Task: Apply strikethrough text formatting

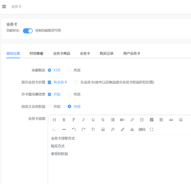Action: click(x=103, y=120)
